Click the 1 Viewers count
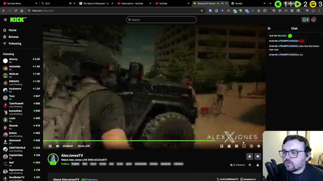The height and width of the screenshot is (181, 323). (x=237, y=165)
